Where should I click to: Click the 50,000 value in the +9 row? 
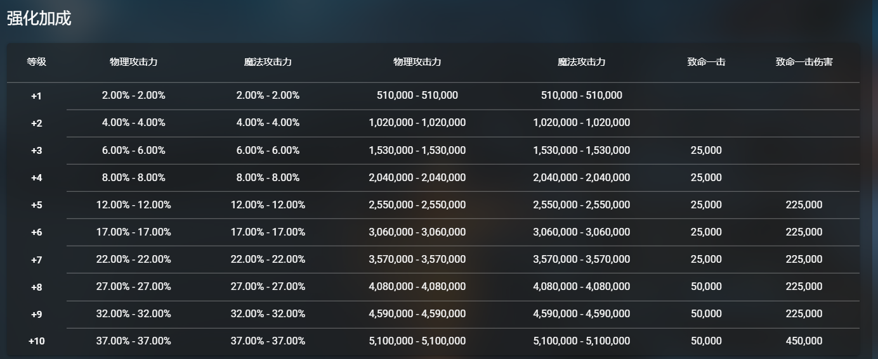point(706,314)
